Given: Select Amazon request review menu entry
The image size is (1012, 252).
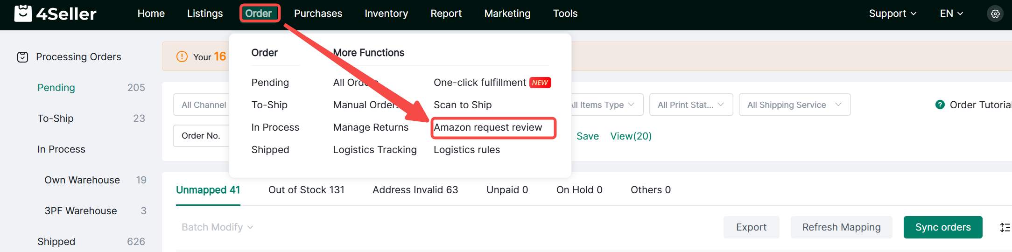Looking at the screenshot, I should [488, 127].
